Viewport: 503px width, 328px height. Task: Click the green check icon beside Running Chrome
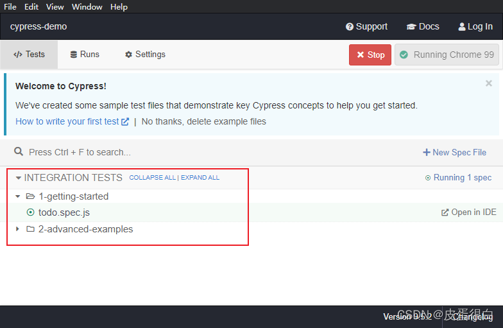click(404, 55)
